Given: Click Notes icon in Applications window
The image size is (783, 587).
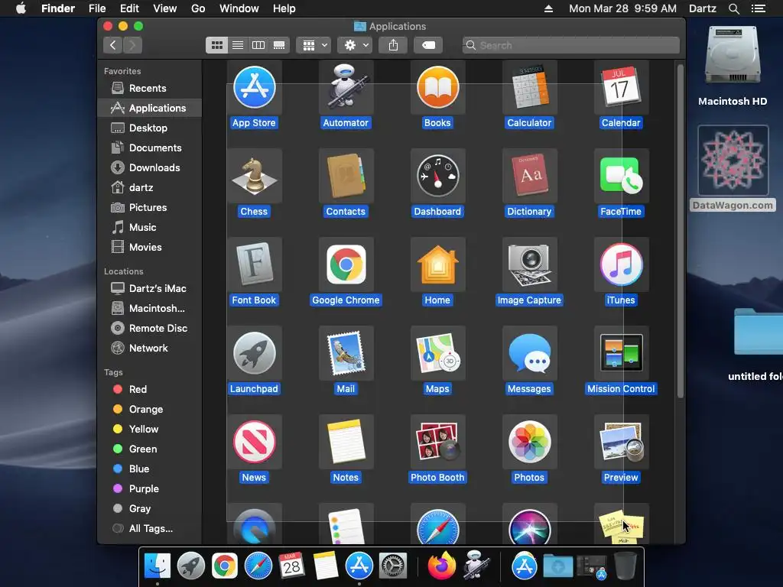Looking at the screenshot, I should (346, 442).
